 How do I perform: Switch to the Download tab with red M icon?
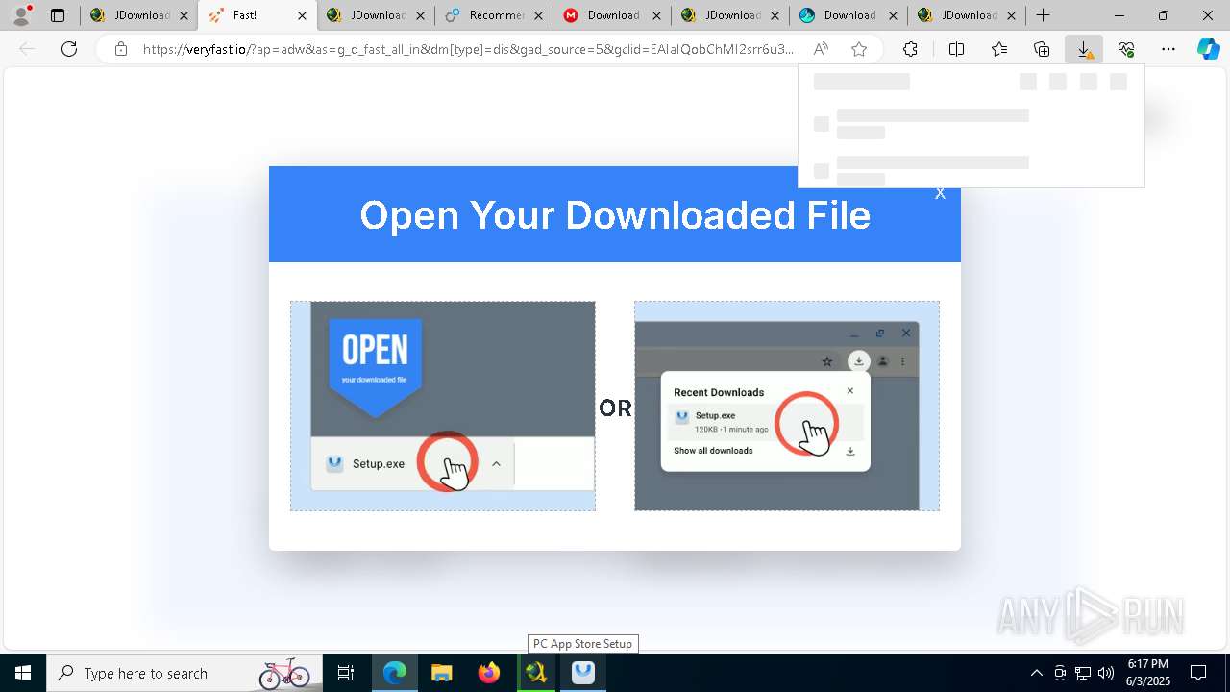pyautogui.click(x=611, y=15)
